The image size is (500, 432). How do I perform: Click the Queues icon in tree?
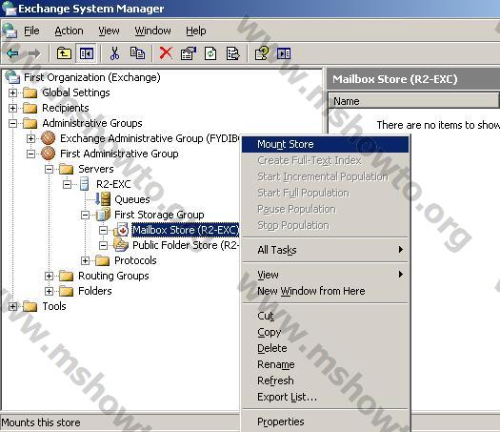coord(103,199)
